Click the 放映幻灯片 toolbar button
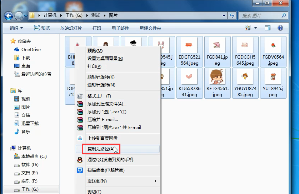Screen dimensions: 299x194 71,28
